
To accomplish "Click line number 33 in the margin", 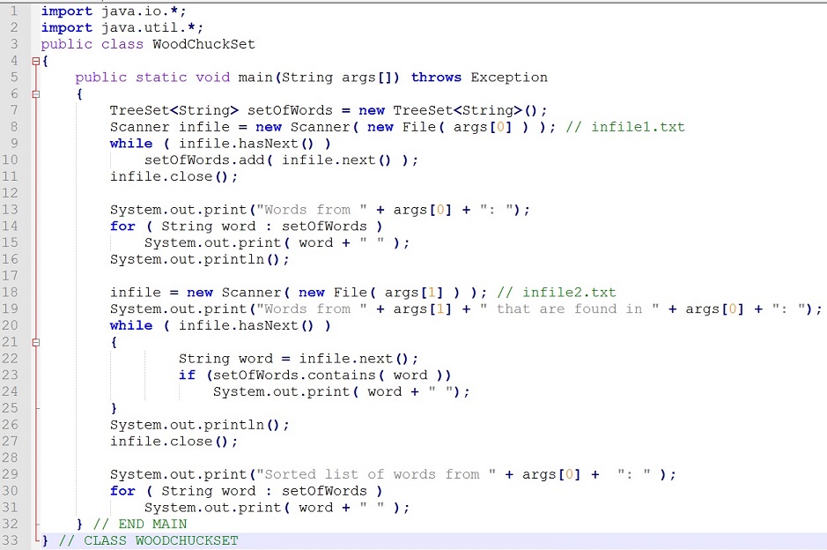I will tap(10, 540).
